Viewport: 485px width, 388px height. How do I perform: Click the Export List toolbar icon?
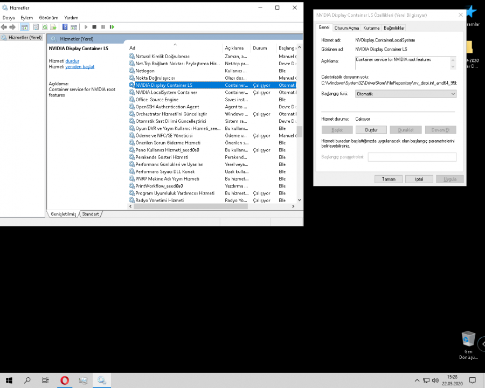pos(53,27)
